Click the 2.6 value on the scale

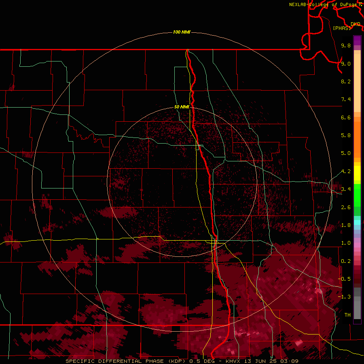click(346, 207)
